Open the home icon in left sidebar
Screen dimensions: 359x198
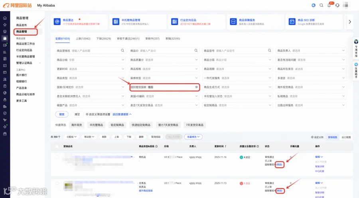tap(5, 18)
